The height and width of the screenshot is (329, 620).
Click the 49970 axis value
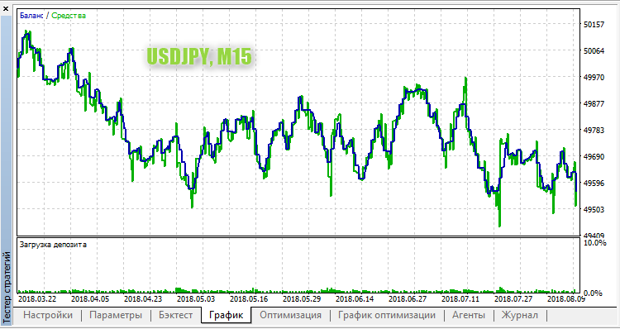[x=594, y=77]
